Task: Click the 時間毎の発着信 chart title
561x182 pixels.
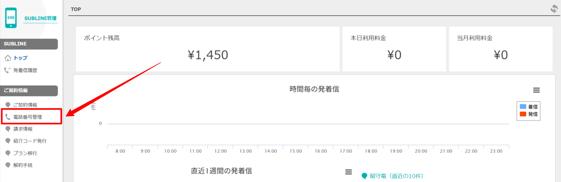Action: tap(314, 89)
